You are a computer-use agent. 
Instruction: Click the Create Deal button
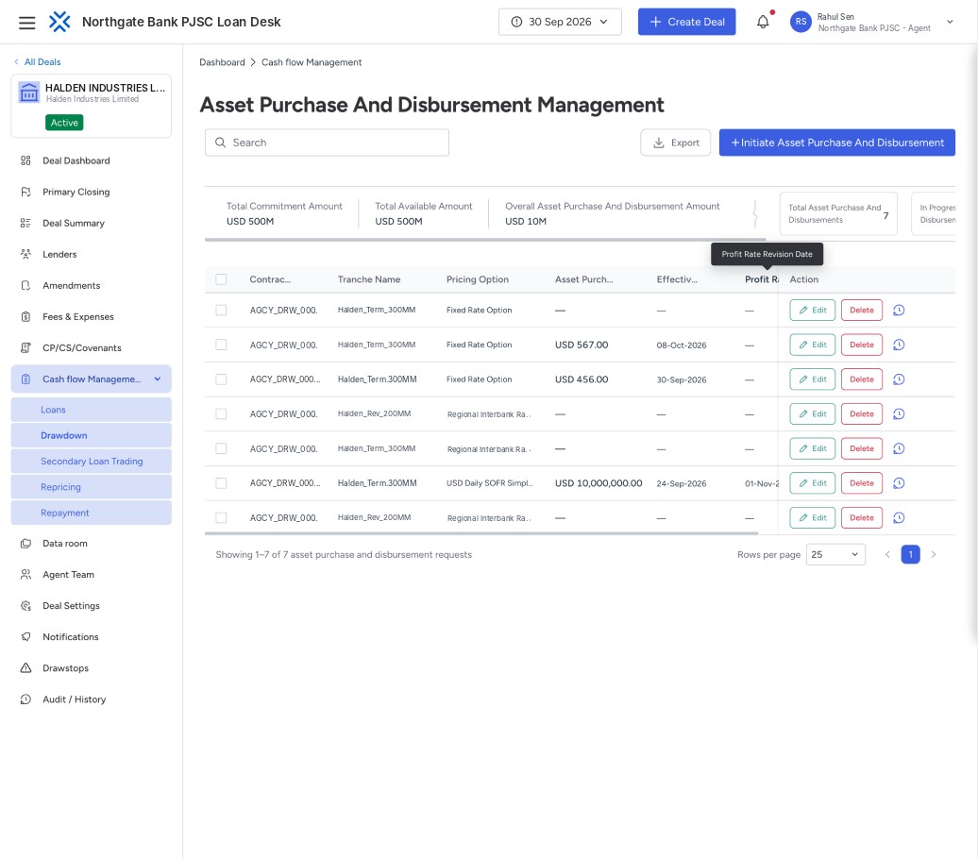click(x=686, y=22)
